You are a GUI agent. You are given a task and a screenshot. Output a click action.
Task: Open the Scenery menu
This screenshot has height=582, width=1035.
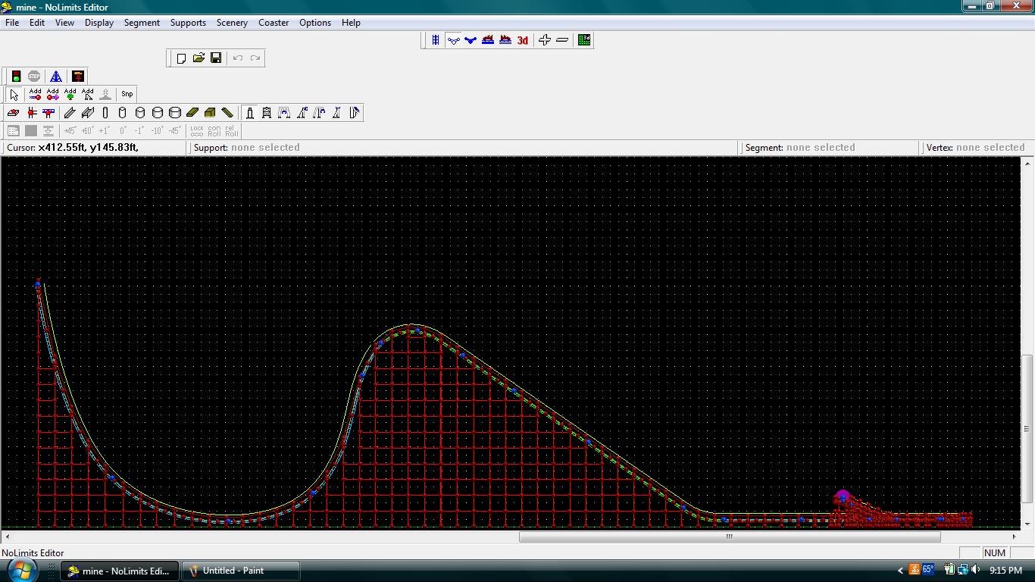click(x=232, y=23)
